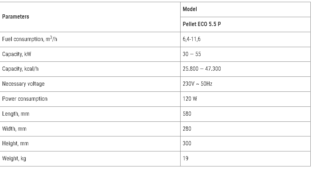Select the Length, mm label
Viewport: 315px width, 170px height.
(x=16, y=114)
